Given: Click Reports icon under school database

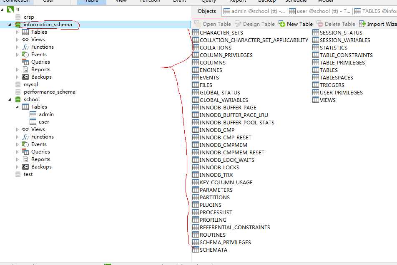Looking at the screenshot, I should coord(25,159).
